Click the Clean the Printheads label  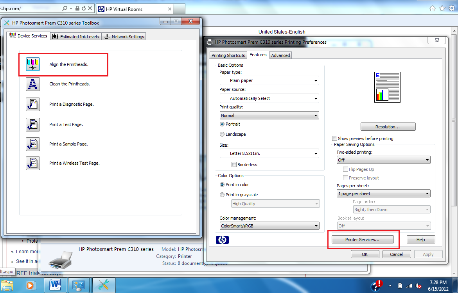click(x=70, y=84)
